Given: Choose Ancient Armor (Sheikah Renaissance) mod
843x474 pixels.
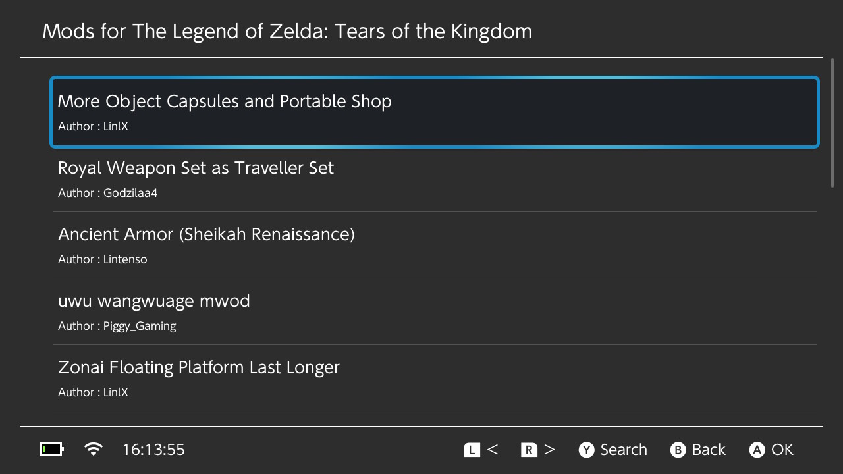Looking at the screenshot, I should pos(434,245).
